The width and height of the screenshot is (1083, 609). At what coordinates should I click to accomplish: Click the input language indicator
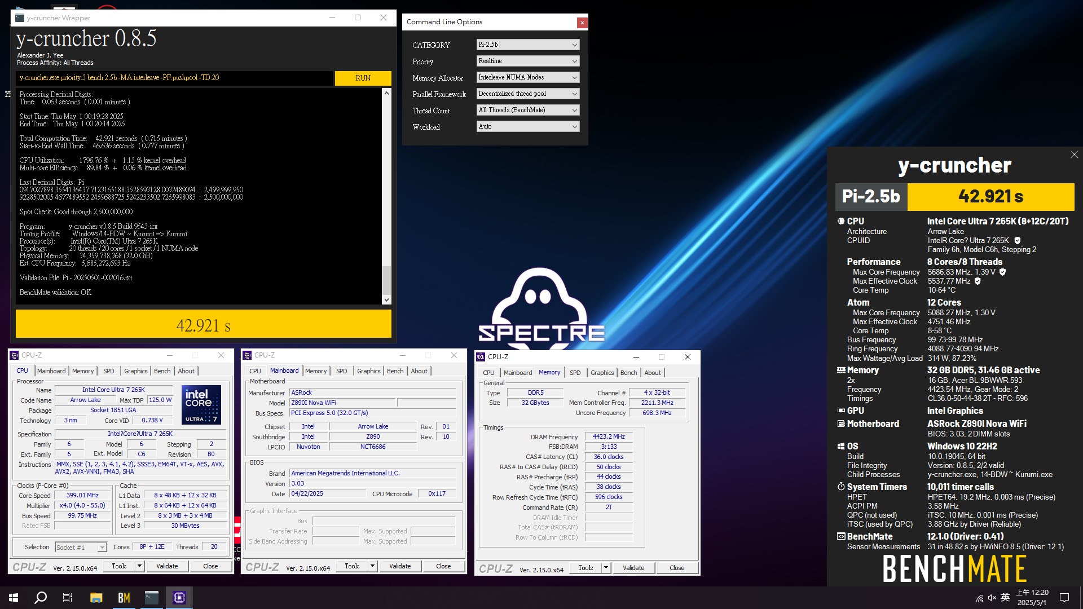click(1005, 598)
